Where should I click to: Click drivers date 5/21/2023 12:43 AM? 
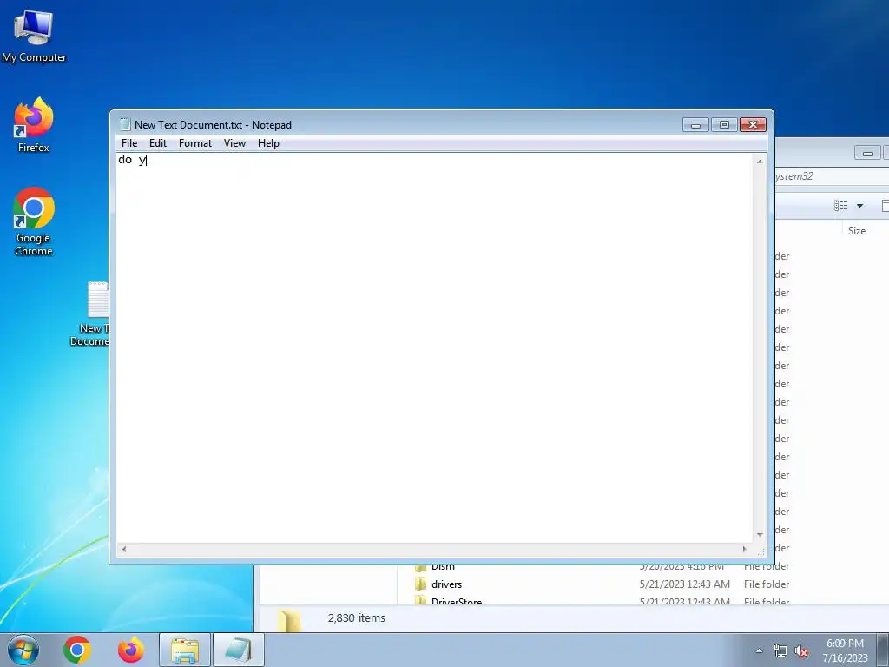point(684,584)
